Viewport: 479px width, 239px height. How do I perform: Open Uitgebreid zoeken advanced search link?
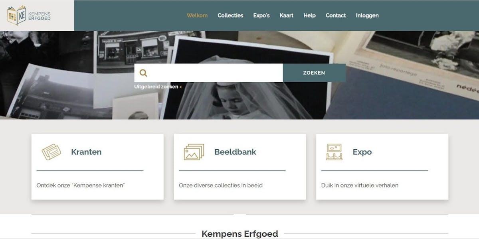pyautogui.click(x=158, y=87)
